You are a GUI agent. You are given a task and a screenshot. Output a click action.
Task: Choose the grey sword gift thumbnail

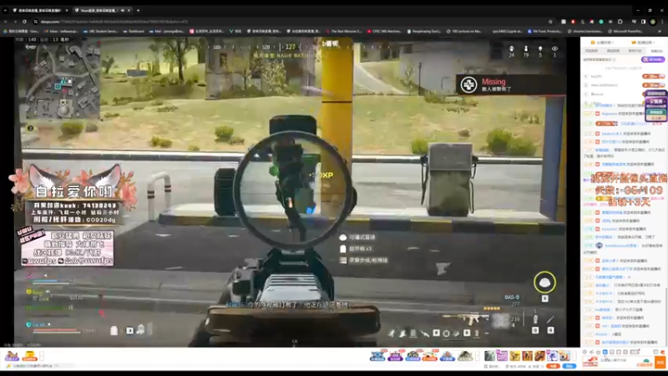click(489, 356)
